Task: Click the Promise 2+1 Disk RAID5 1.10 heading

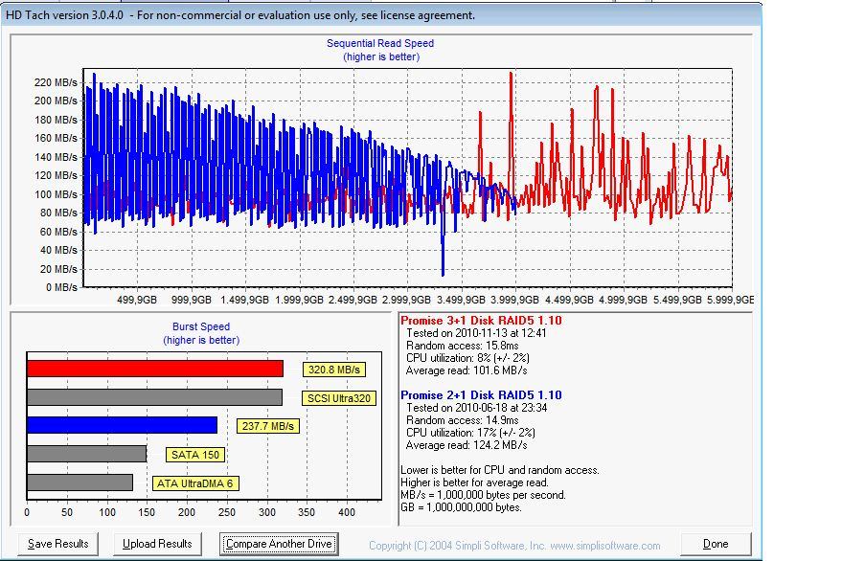Action: (481, 395)
